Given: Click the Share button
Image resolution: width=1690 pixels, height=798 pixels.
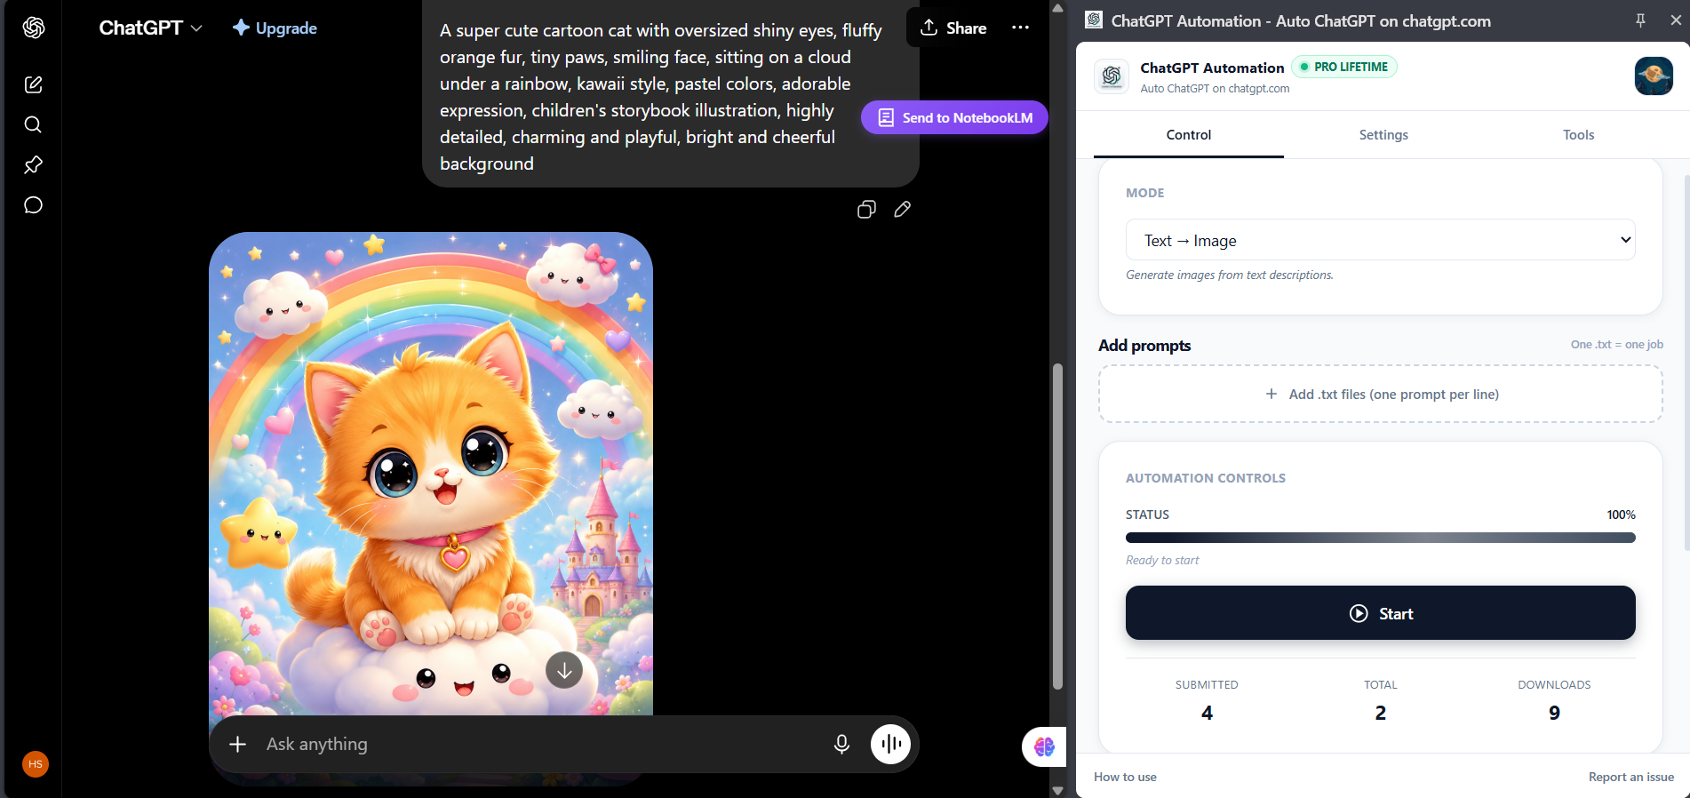Looking at the screenshot, I should (x=953, y=28).
